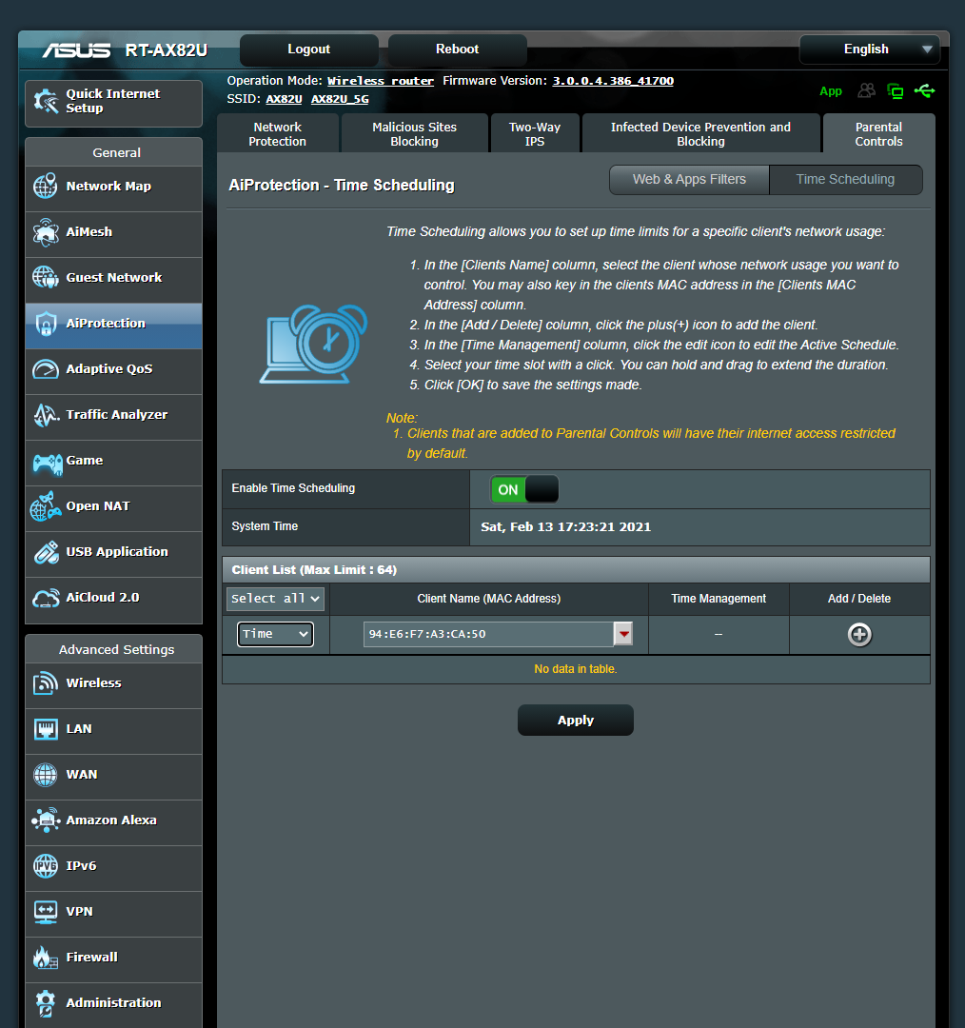The width and height of the screenshot is (965, 1028).
Task: Click the USB Application icon
Action: tap(46, 552)
